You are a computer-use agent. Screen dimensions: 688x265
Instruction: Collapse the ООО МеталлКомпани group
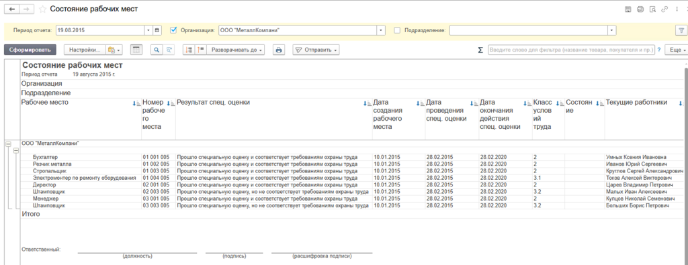coord(7,144)
